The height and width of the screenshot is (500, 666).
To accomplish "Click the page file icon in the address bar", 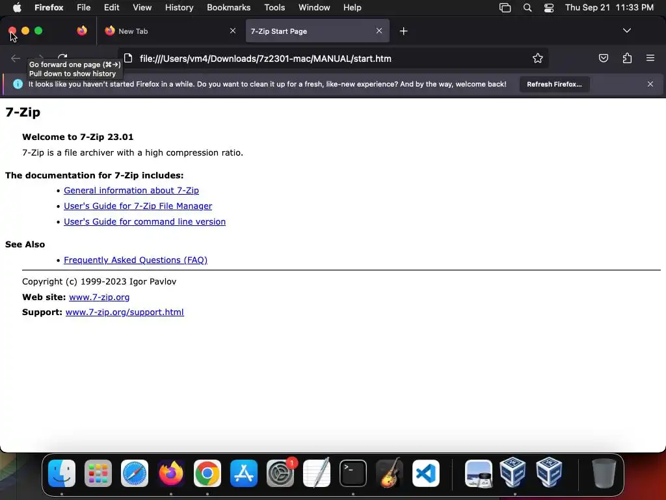I will point(128,58).
